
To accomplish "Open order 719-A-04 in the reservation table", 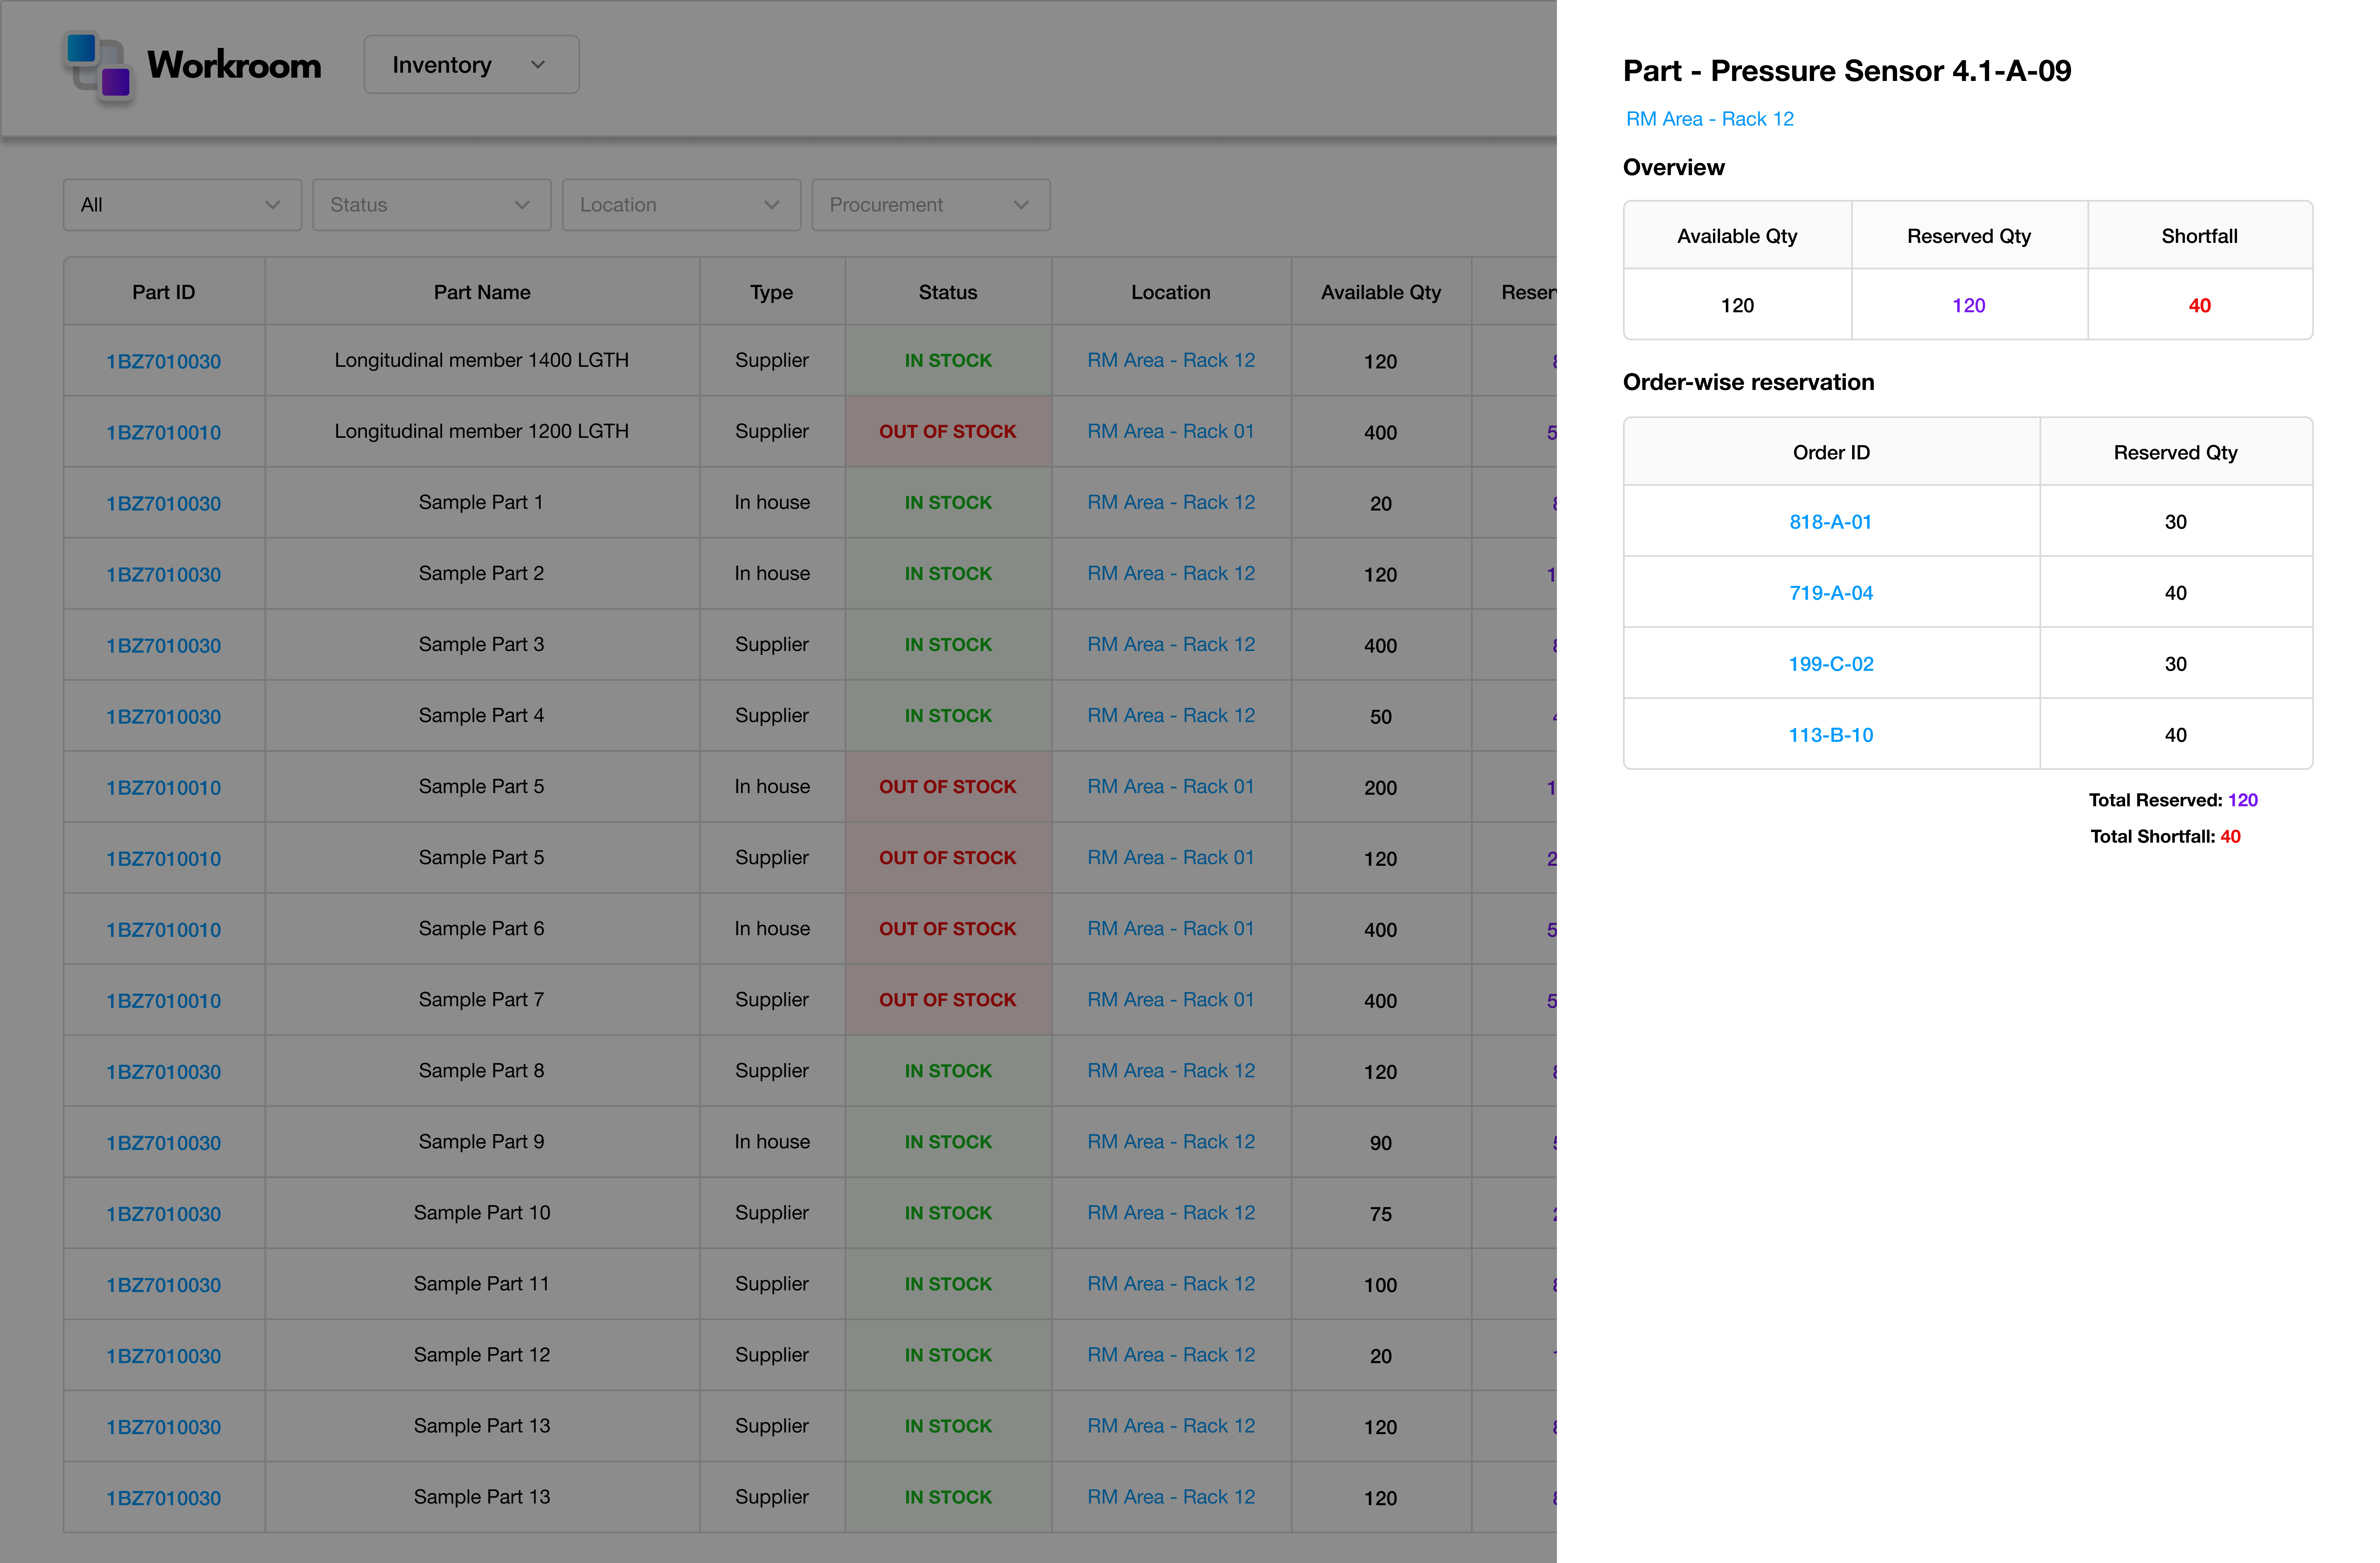I will click(x=1831, y=591).
